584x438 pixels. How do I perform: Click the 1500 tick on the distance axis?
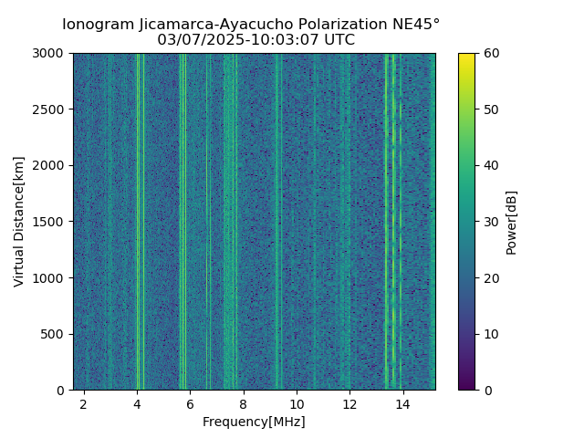[48, 222]
